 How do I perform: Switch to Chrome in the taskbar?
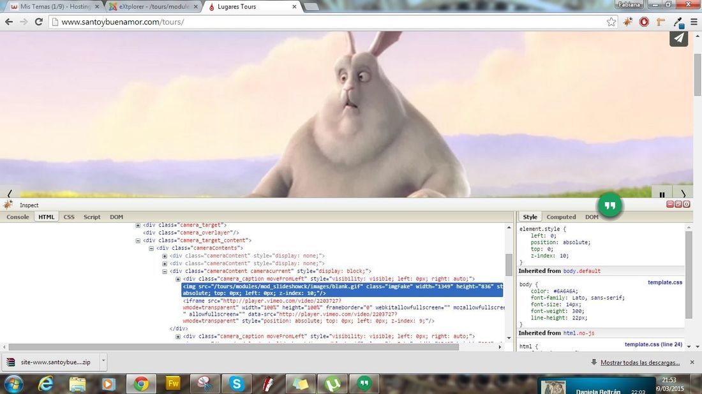coord(142,384)
